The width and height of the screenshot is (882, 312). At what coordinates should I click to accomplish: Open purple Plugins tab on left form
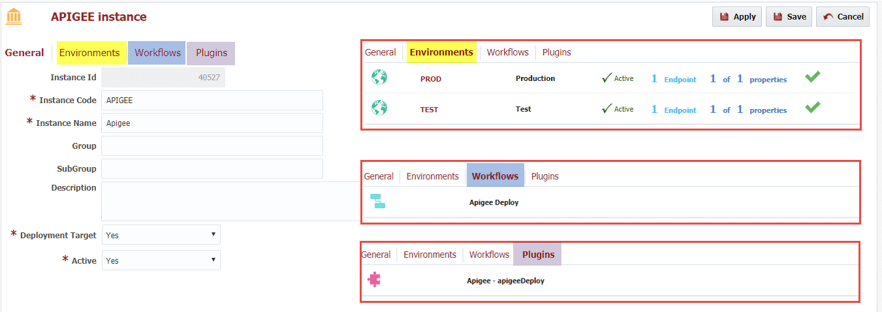pyautogui.click(x=211, y=53)
